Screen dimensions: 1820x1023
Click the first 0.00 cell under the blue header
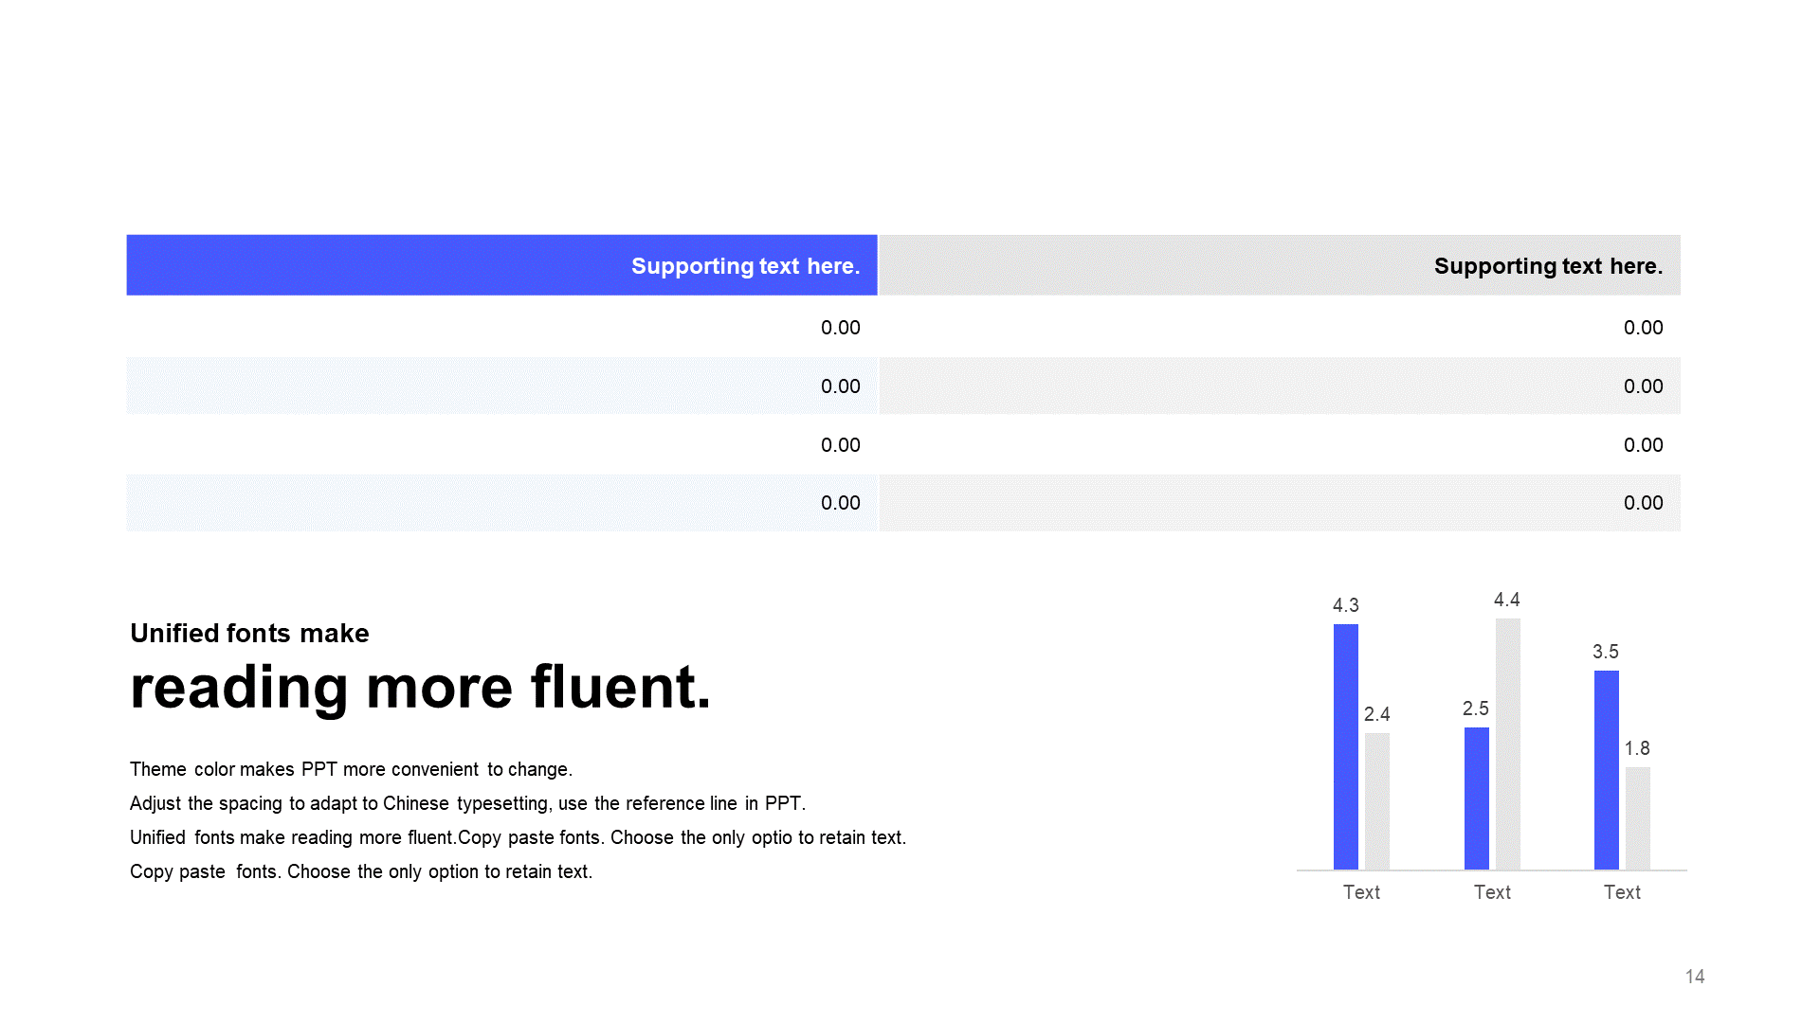[x=501, y=327]
